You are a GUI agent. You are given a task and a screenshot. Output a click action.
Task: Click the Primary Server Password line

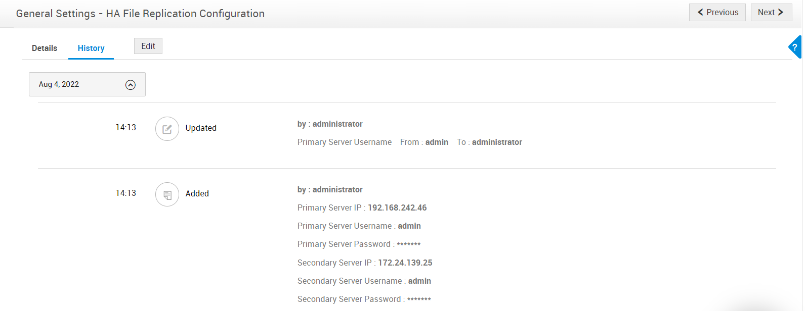[359, 244]
